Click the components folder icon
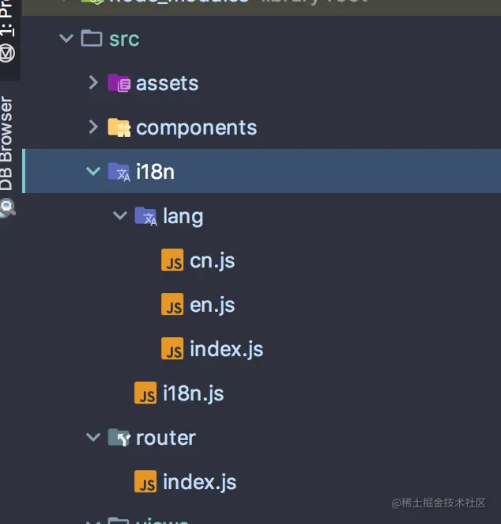 pos(119,127)
